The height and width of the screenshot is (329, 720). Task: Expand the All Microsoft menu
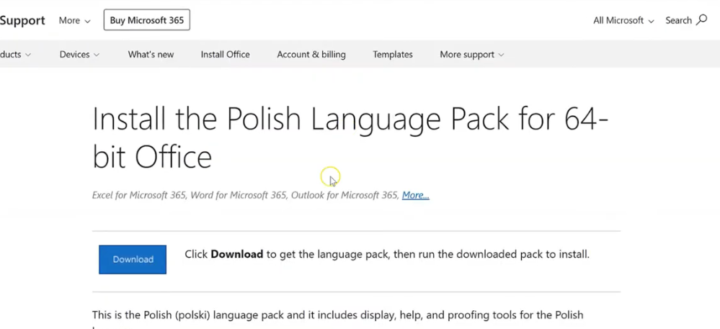pos(623,20)
